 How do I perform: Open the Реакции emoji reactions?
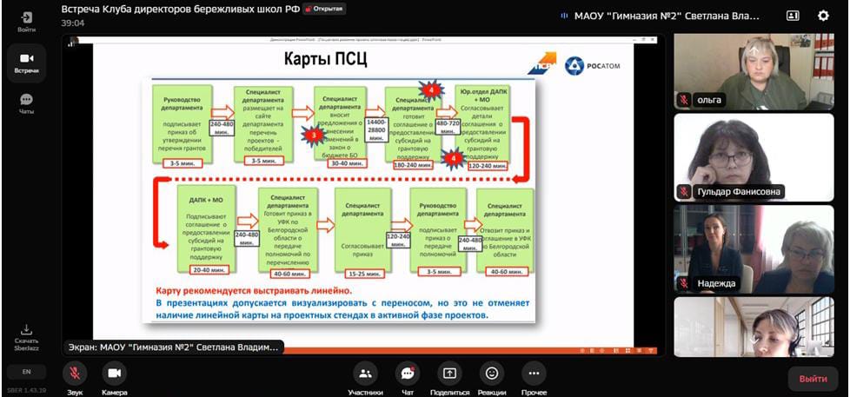click(x=492, y=374)
